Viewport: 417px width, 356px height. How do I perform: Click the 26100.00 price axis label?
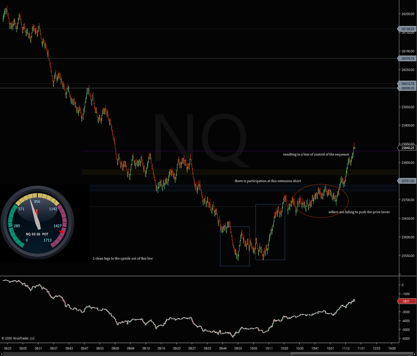coord(407,51)
